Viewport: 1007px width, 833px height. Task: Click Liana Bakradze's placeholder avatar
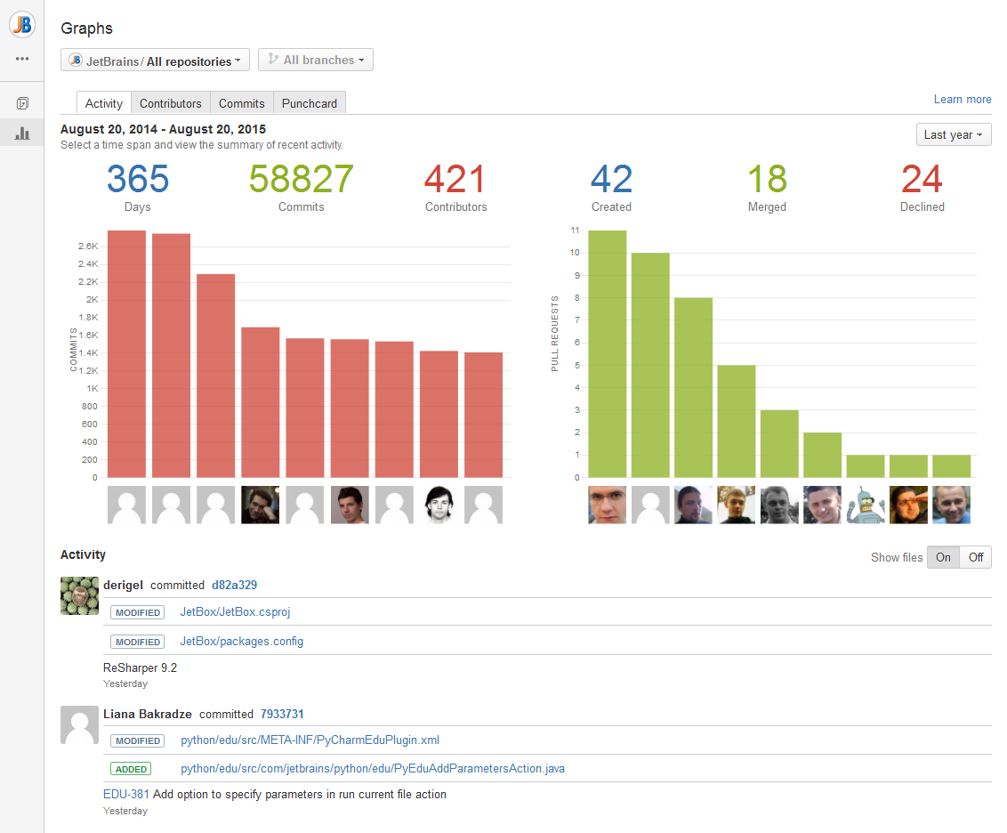coord(79,724)
